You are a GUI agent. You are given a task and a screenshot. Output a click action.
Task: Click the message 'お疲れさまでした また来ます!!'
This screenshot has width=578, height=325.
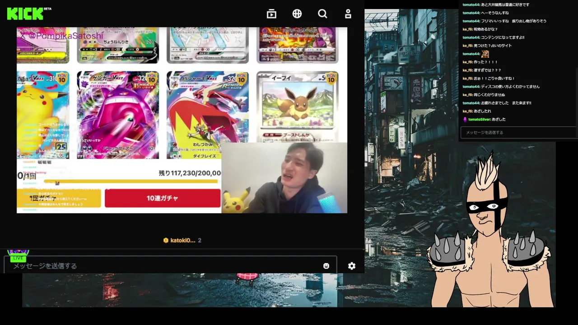tap(506, 103)
